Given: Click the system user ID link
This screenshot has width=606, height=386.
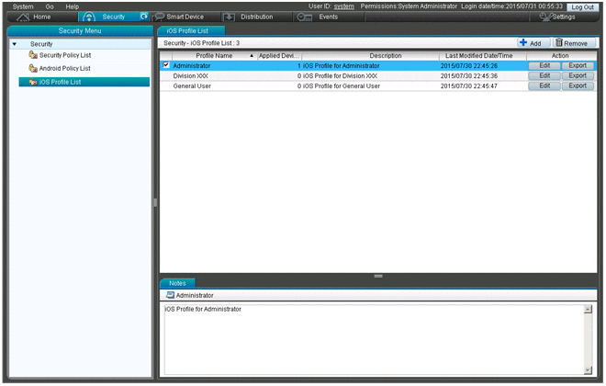Looking at the screenshot, I should [343, 6].
